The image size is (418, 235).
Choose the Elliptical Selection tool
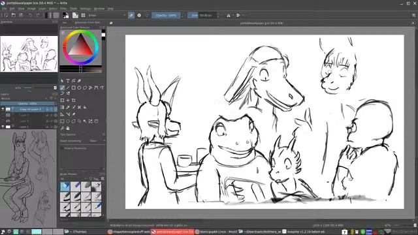click(x=68, y=121)
